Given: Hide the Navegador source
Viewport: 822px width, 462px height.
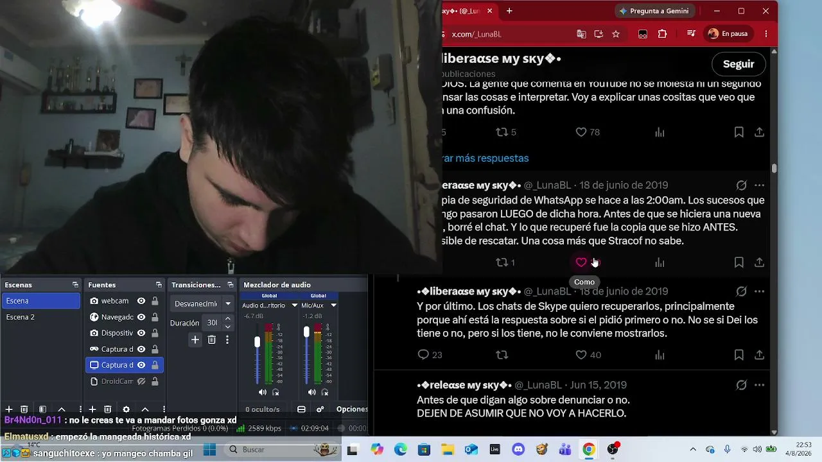Looking at the screenshot, I should (x=141, y=317).
